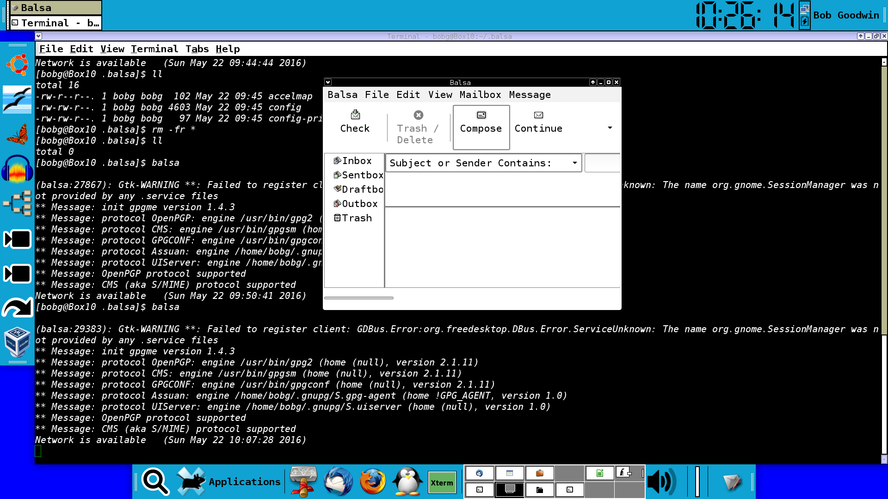Click the progress bar at the bottom of Balsa
This screenshot has height=499, width=888.
(359, 298)
